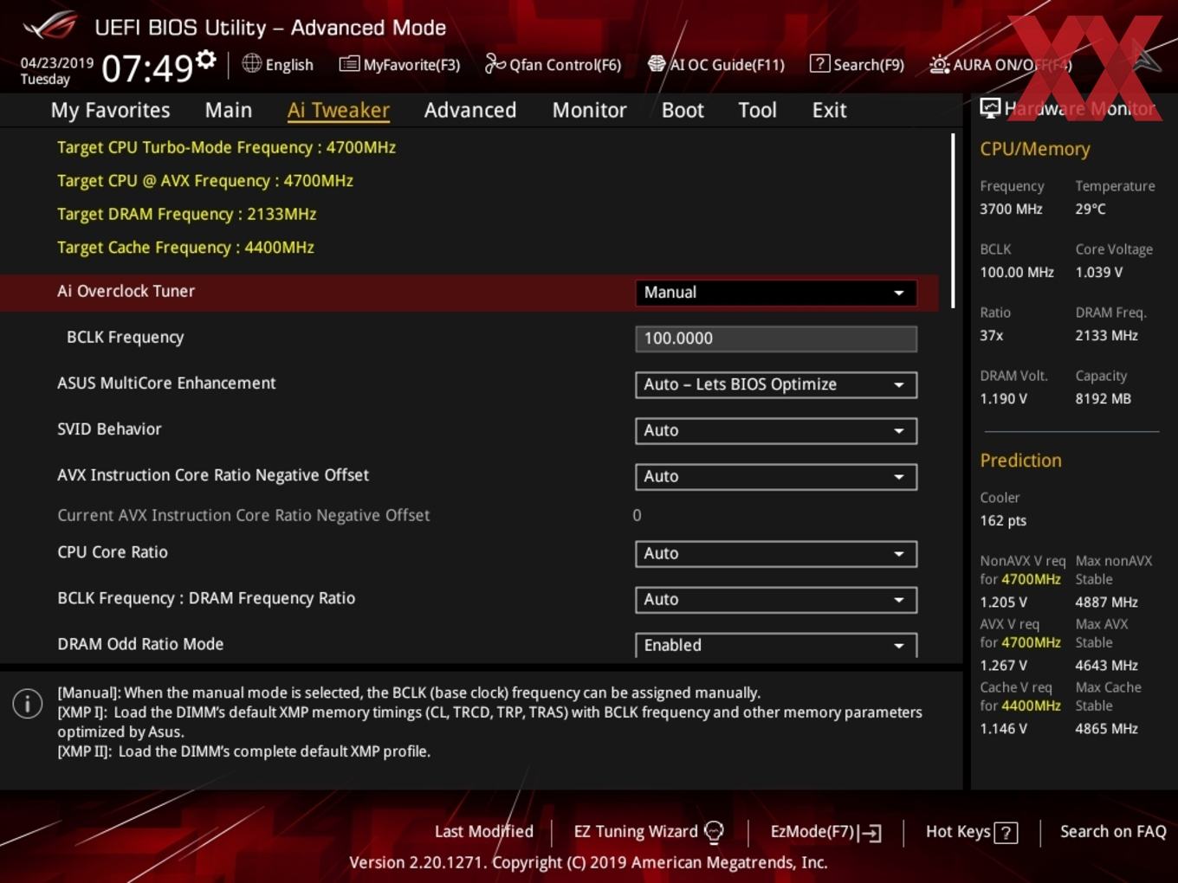
Task: Toggle AURA ON/OFF lighting
Action: click(x=1000, y=64)
